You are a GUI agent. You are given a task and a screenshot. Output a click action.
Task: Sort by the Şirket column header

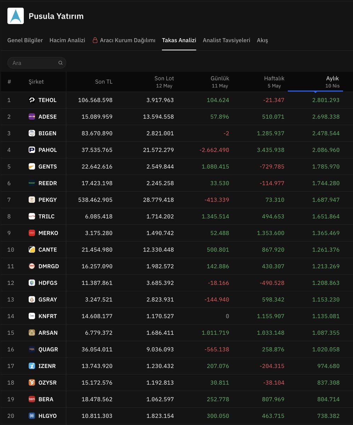point(36,82)
